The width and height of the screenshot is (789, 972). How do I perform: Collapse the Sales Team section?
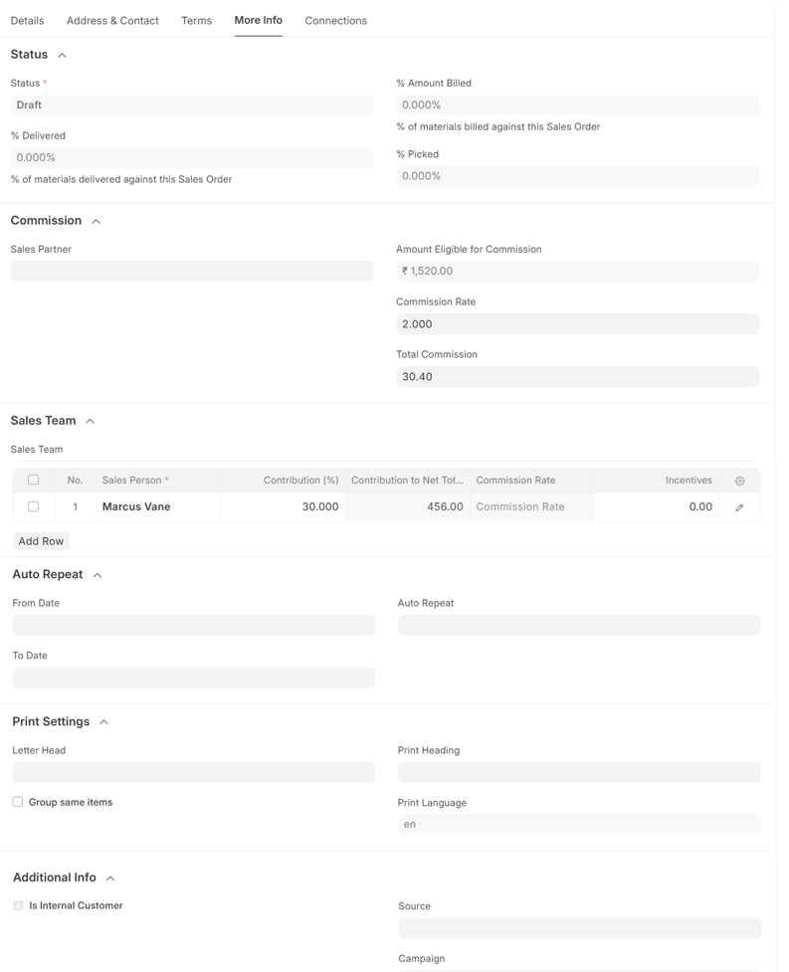(x=90, y=422)
